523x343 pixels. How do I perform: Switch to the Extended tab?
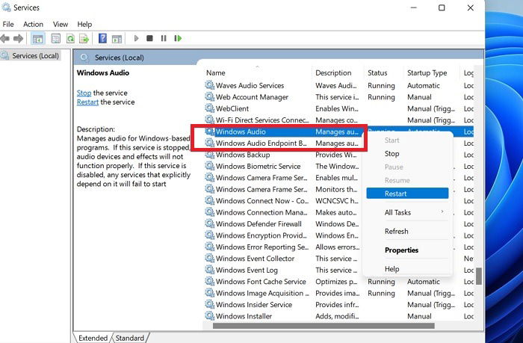pyautogui.click(x=93, y=338)
